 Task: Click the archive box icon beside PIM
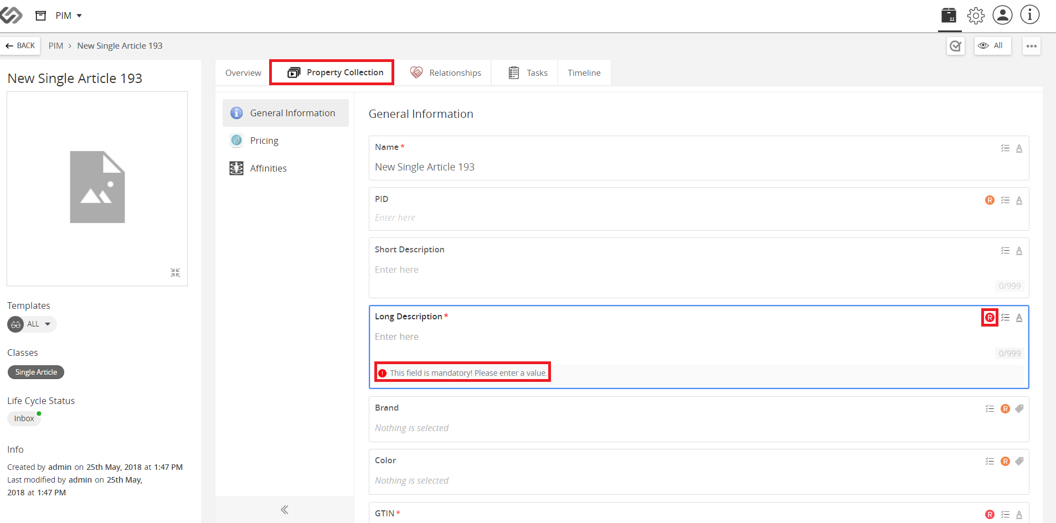40,15
